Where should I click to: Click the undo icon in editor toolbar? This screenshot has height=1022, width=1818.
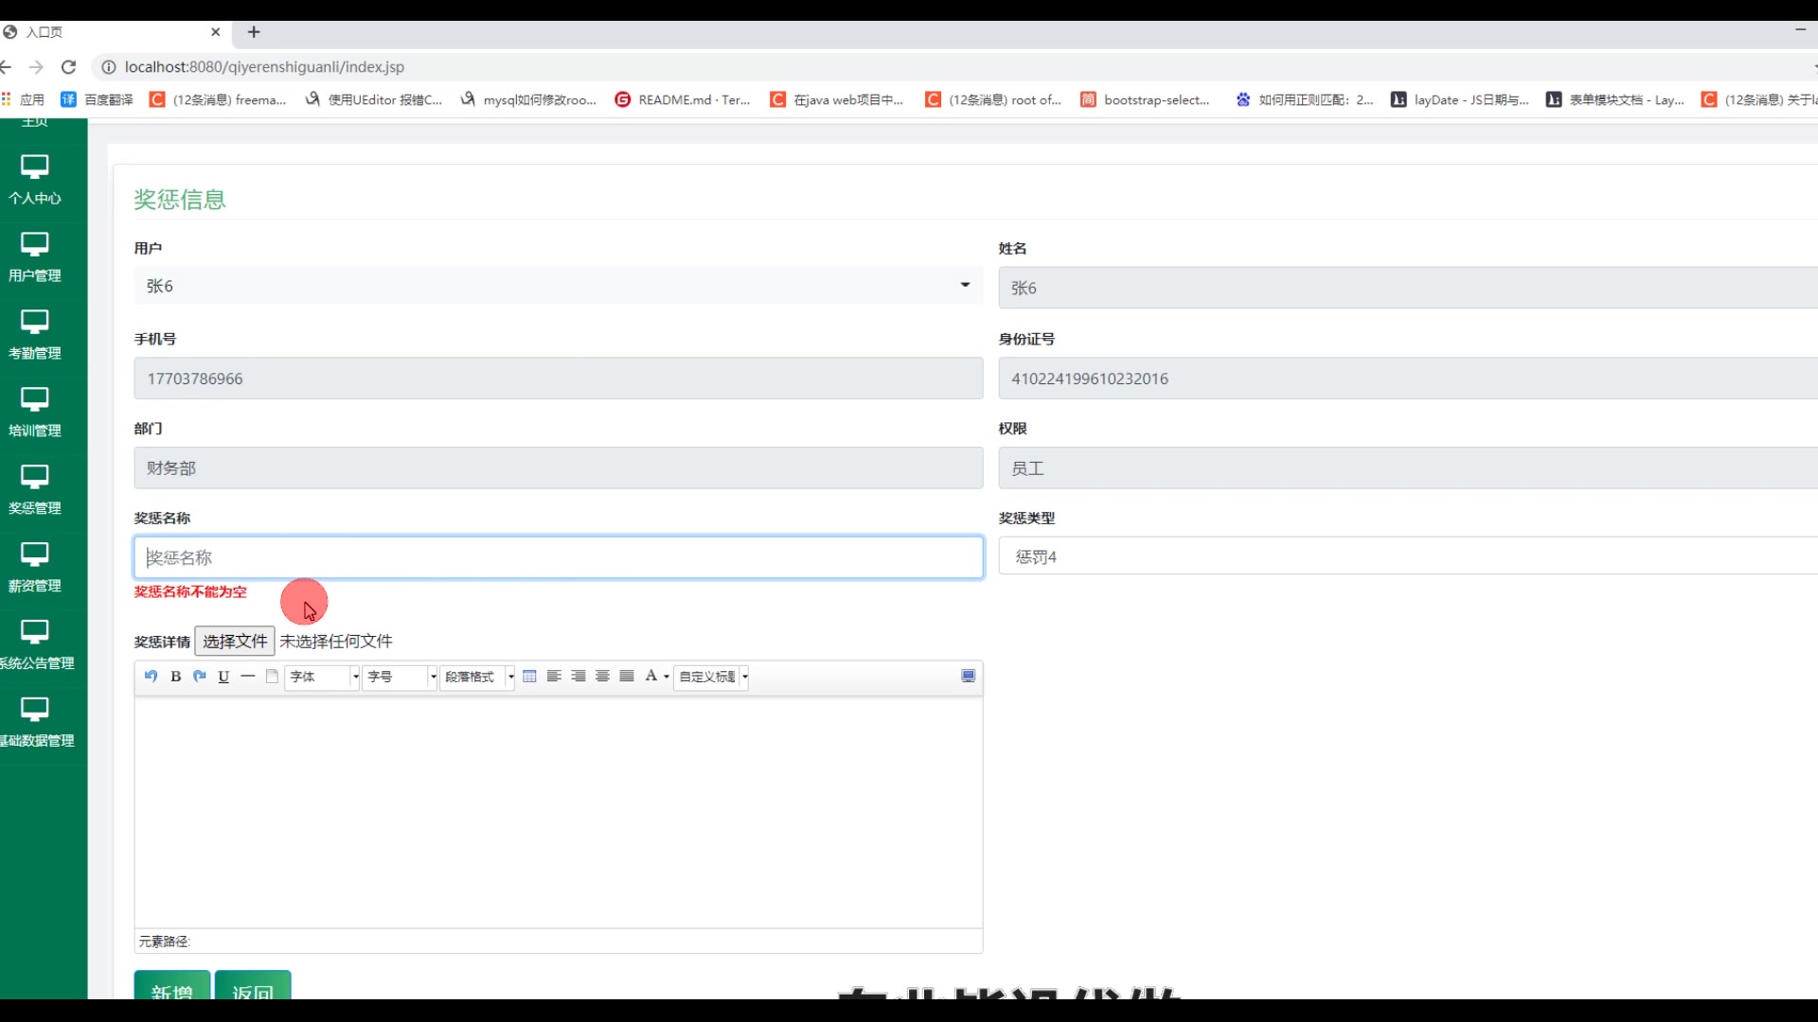click(151, 676)
